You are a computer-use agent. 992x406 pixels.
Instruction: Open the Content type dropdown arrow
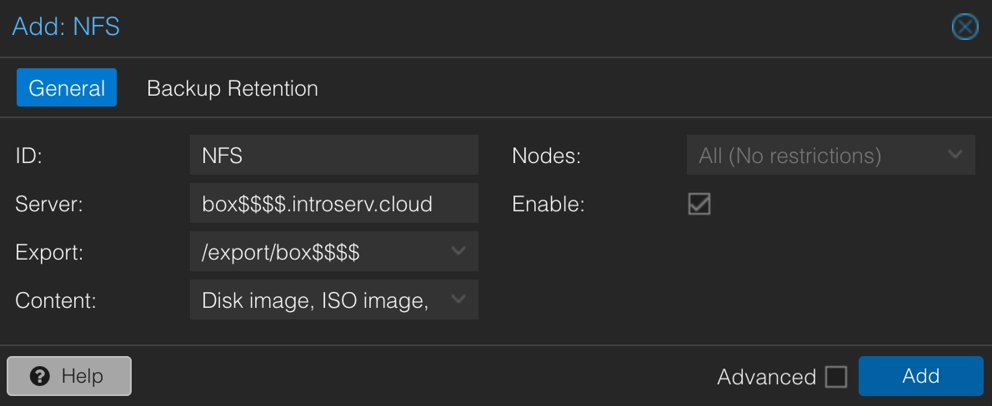coord(458,300)
